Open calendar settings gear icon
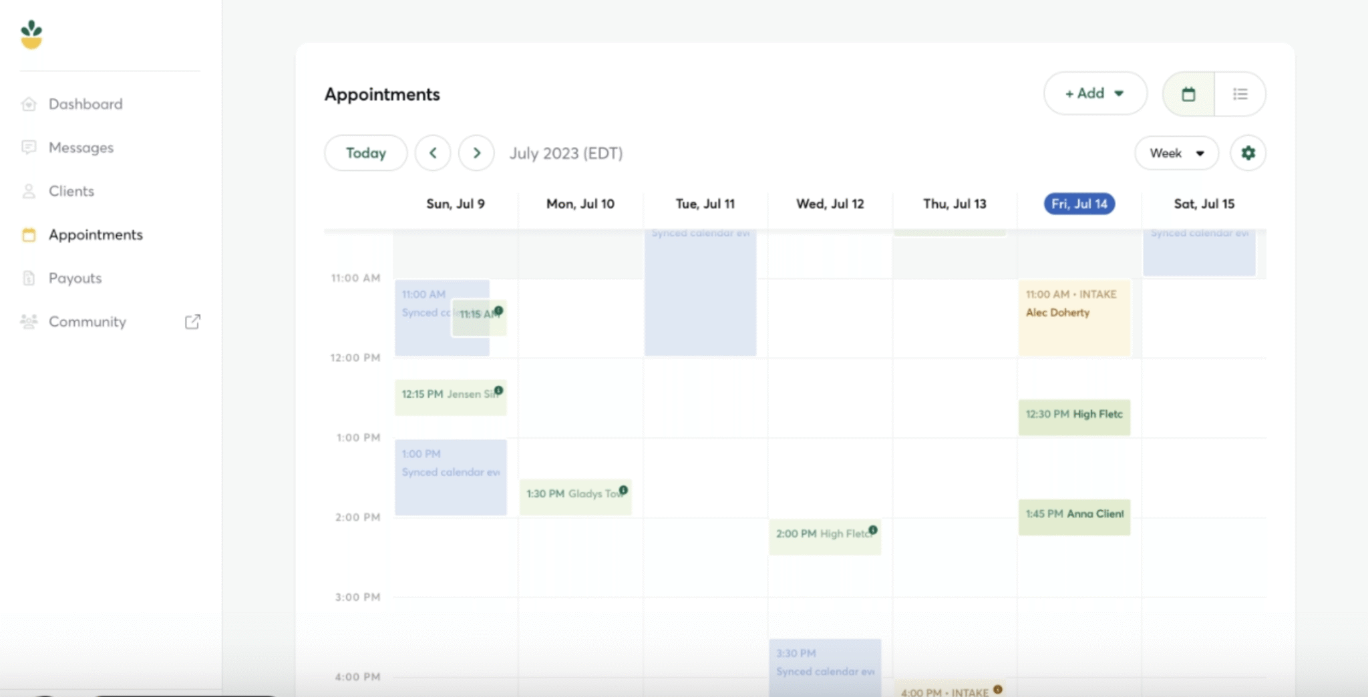1368x697 pixels. 1248,153
